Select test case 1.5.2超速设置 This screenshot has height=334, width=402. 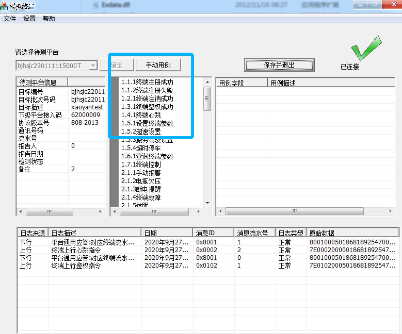[x=141, y=132]
